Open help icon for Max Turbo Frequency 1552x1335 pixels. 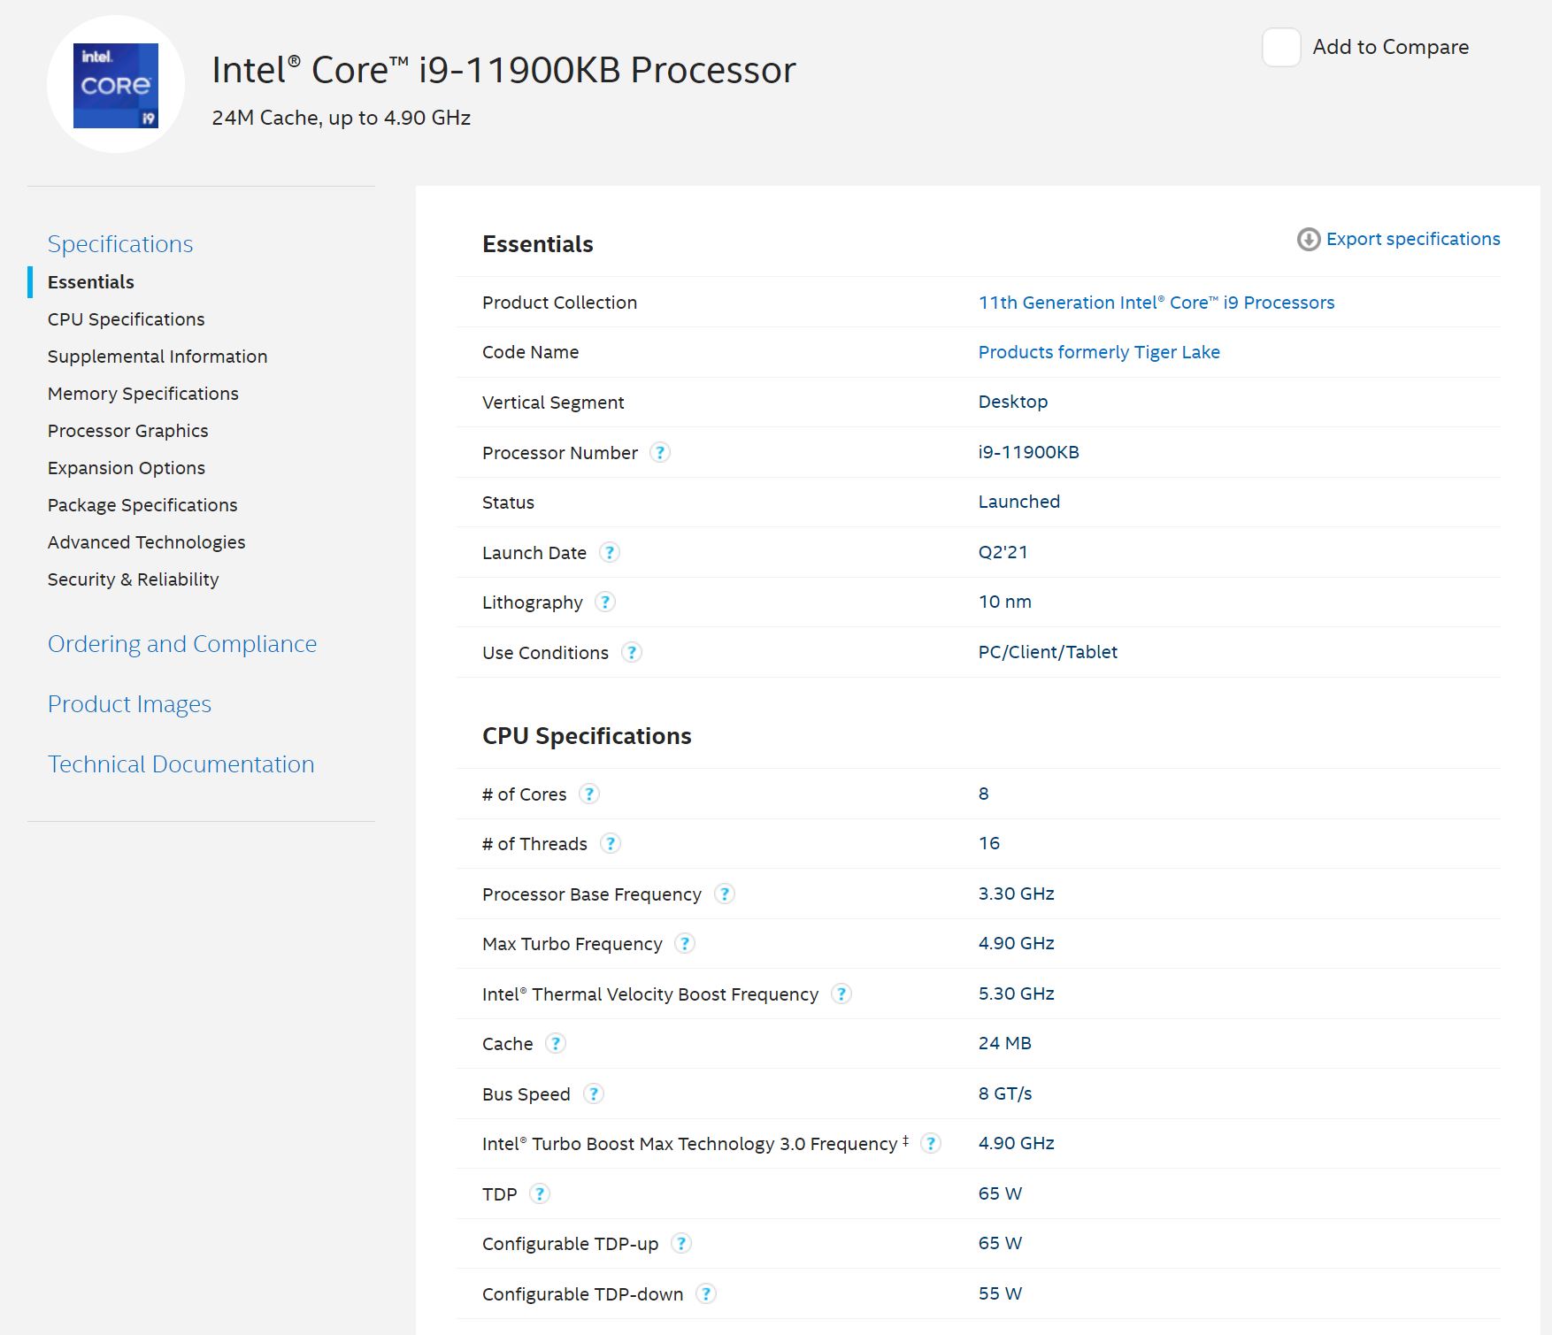click(x=685, y=944)
